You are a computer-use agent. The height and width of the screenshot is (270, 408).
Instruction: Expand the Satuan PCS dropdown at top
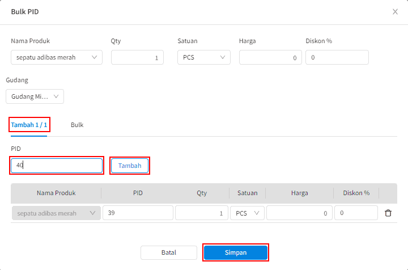[203, 57]
